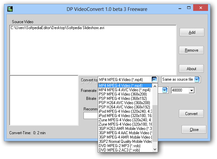Open the 48000 sample rate dropdown

192,91
